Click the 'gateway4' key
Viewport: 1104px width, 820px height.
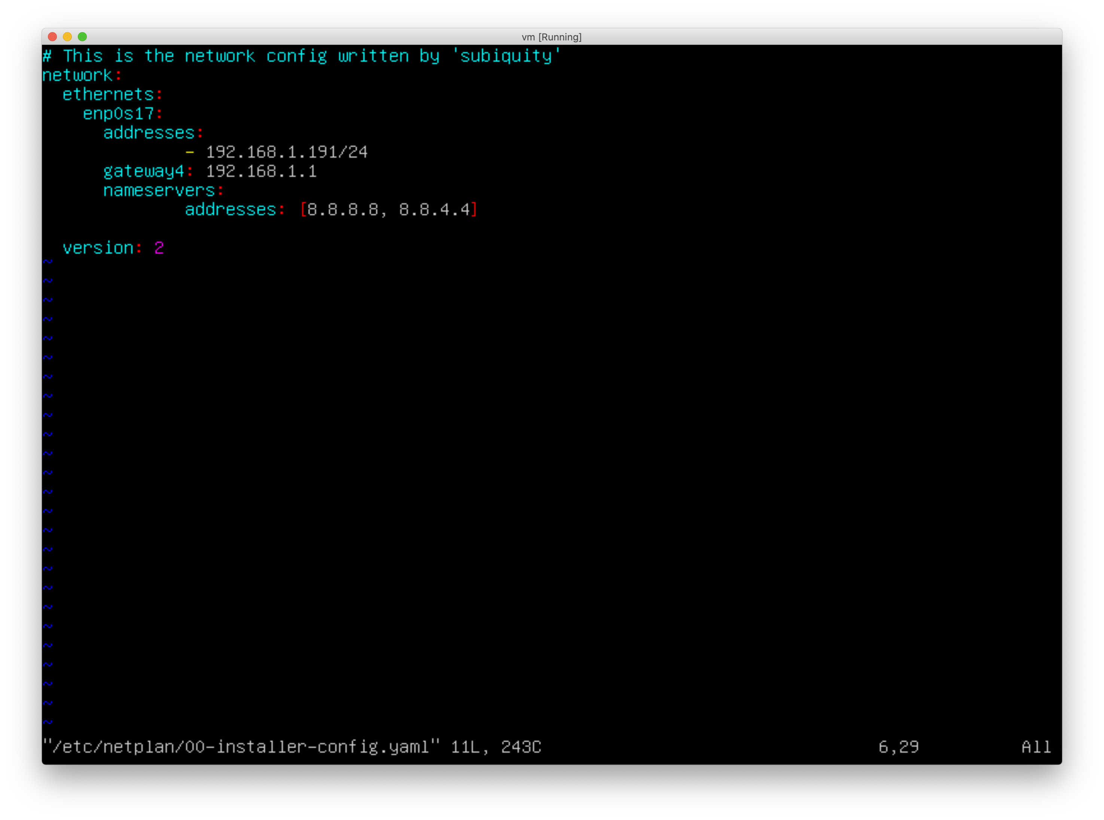click(x=144, y=171)
